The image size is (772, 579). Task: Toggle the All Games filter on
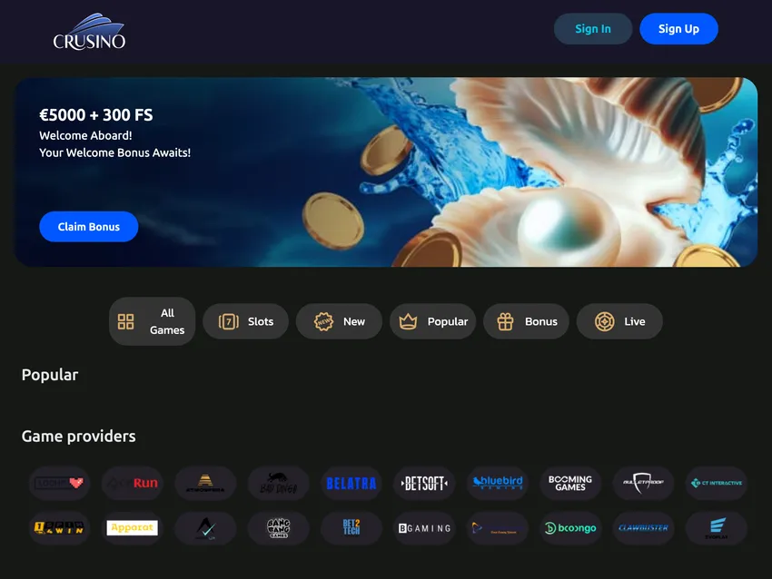152,321
